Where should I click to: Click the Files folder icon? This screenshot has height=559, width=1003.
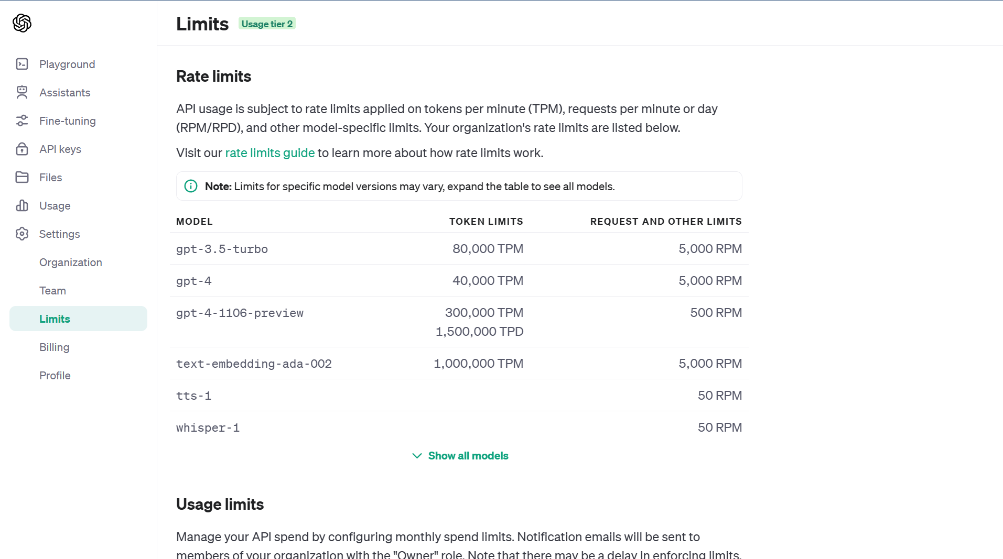tap(22, 178)
